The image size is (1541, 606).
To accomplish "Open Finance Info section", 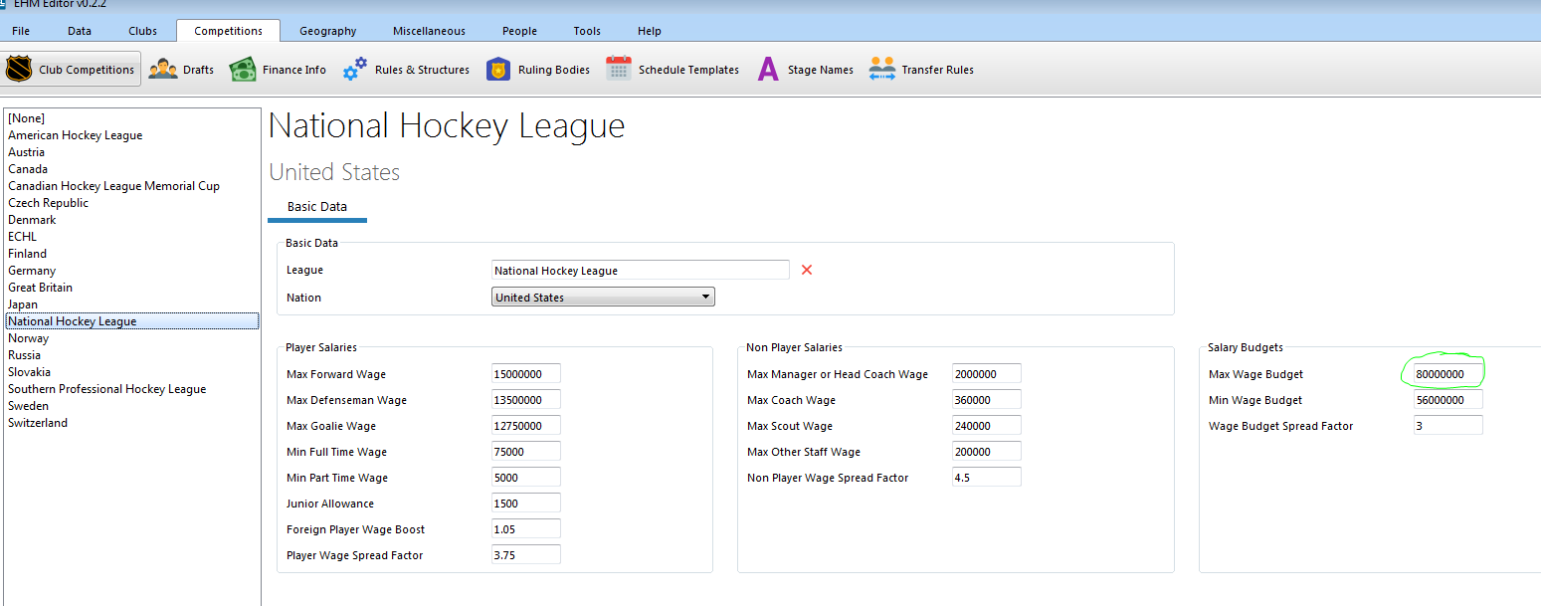I will 278,70.
